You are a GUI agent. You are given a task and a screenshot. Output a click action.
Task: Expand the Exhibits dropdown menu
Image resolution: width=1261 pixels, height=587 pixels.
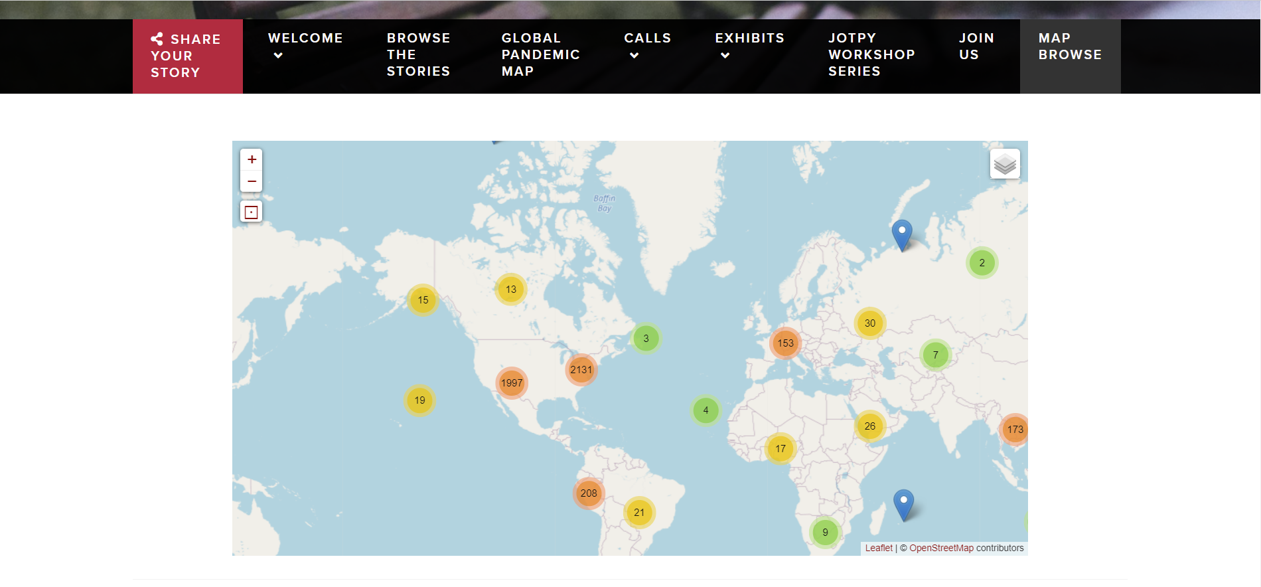pyautogui.click(x=749, y=46)
